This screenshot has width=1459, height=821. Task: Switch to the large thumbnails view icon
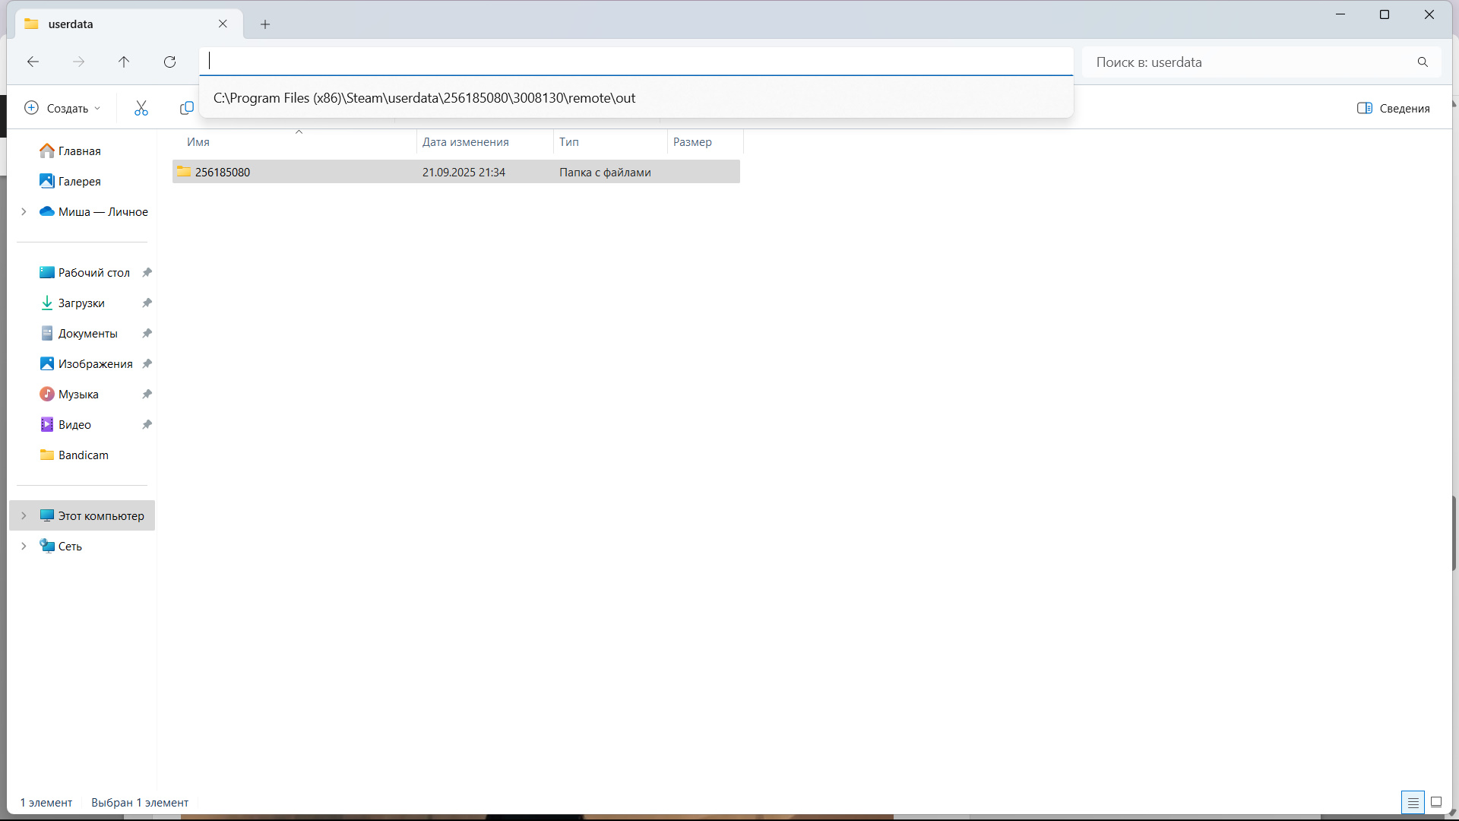click(1436, 802)
